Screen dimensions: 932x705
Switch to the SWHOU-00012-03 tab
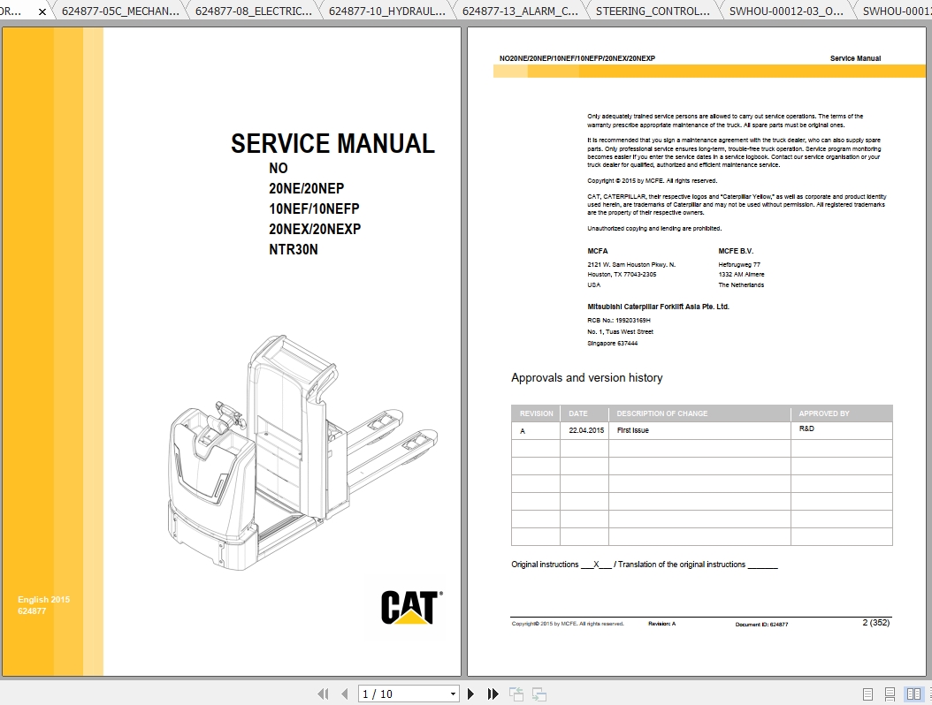(785, 11)
